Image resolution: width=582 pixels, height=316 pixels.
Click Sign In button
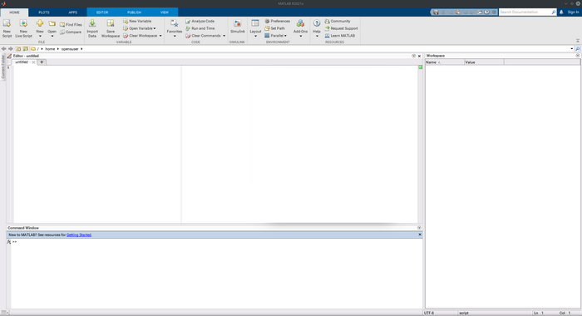point(573,12)
